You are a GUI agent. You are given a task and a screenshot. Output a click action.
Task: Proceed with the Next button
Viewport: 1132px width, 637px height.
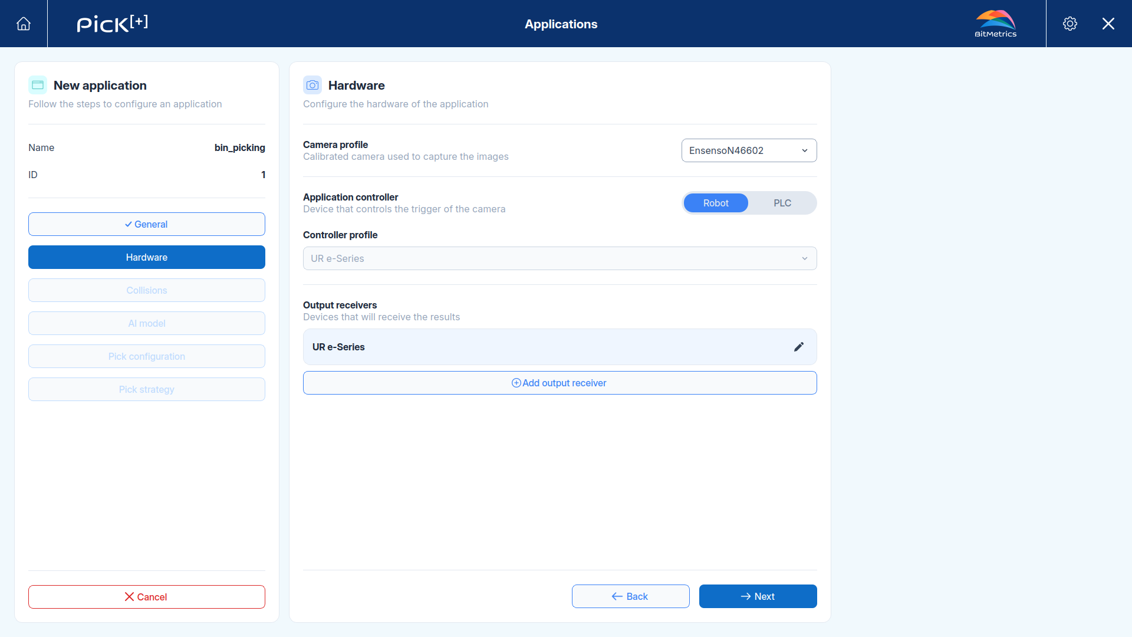pos(758,596)
